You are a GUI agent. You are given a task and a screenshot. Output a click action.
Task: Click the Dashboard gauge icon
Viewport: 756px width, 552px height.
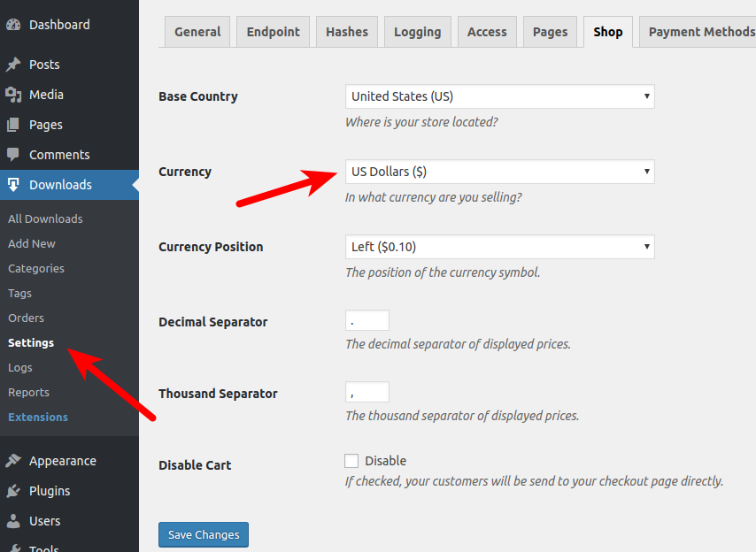coord(13,25)
